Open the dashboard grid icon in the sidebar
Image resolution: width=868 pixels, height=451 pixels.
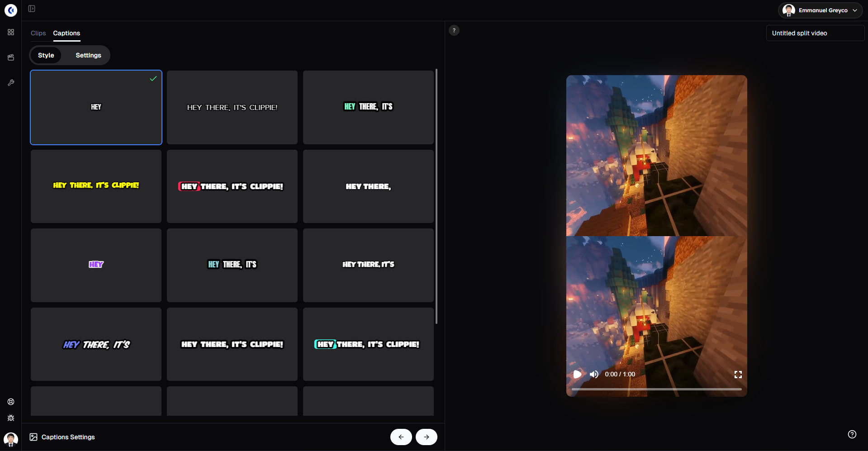pos(11,32)
